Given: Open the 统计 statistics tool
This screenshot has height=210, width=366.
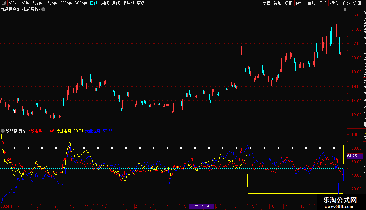Looking at the screenshot, I should click(300, 3).
